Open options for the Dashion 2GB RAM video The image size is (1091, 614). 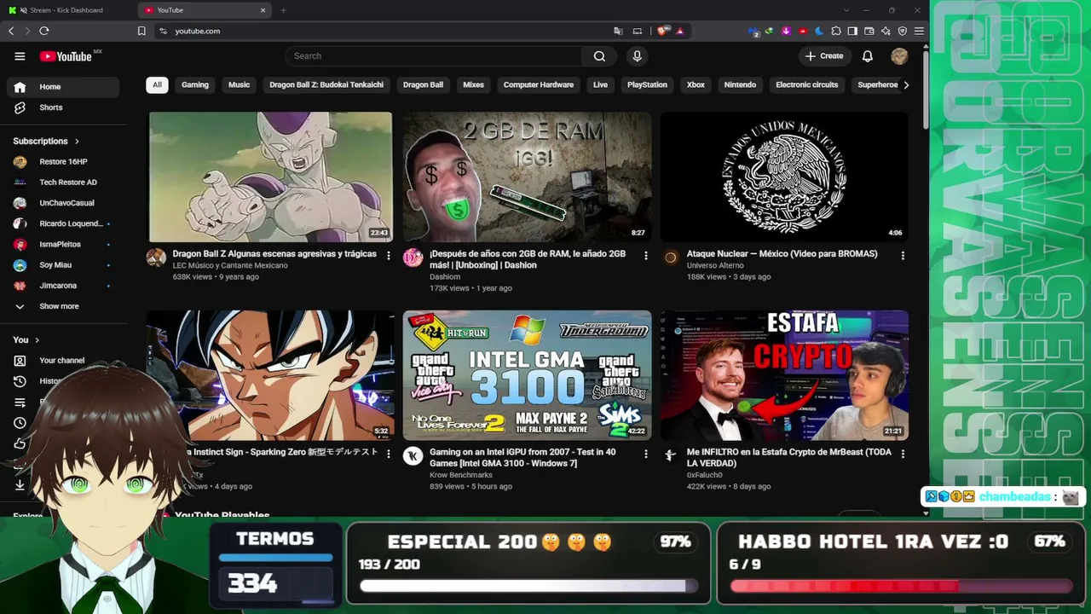pos(645,255)
